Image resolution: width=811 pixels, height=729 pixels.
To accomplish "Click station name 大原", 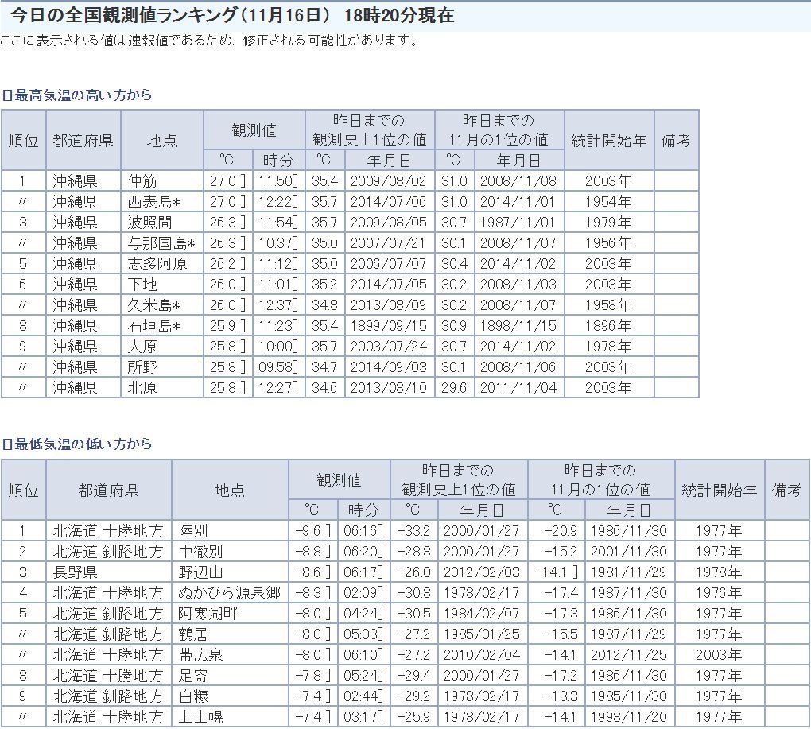I will click(142, 347).
